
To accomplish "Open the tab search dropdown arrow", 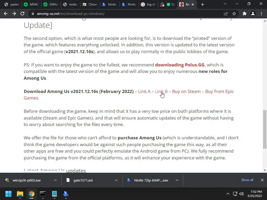I will pos(225,4).
